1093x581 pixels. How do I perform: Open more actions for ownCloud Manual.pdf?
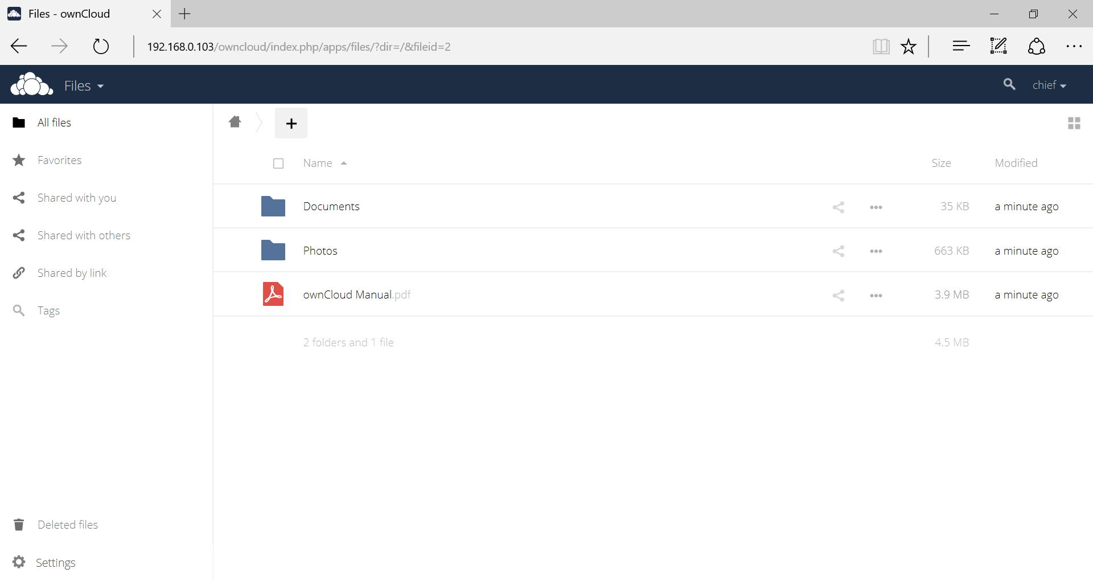tap(876, 295)
